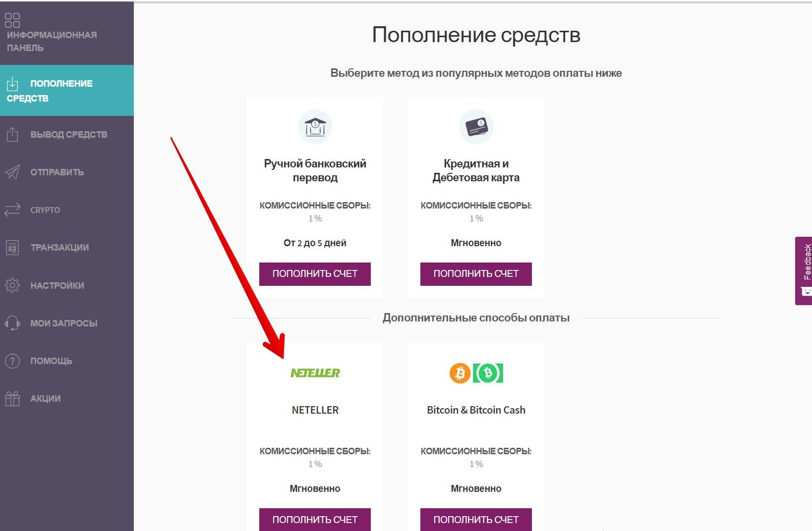Click the paper plane send icon
The width and height of the screenshot is (812, 531).
(x=12, y=172)
